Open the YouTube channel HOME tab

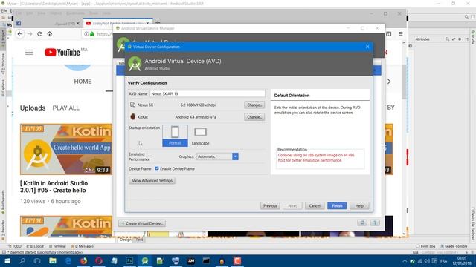(83, 82)
